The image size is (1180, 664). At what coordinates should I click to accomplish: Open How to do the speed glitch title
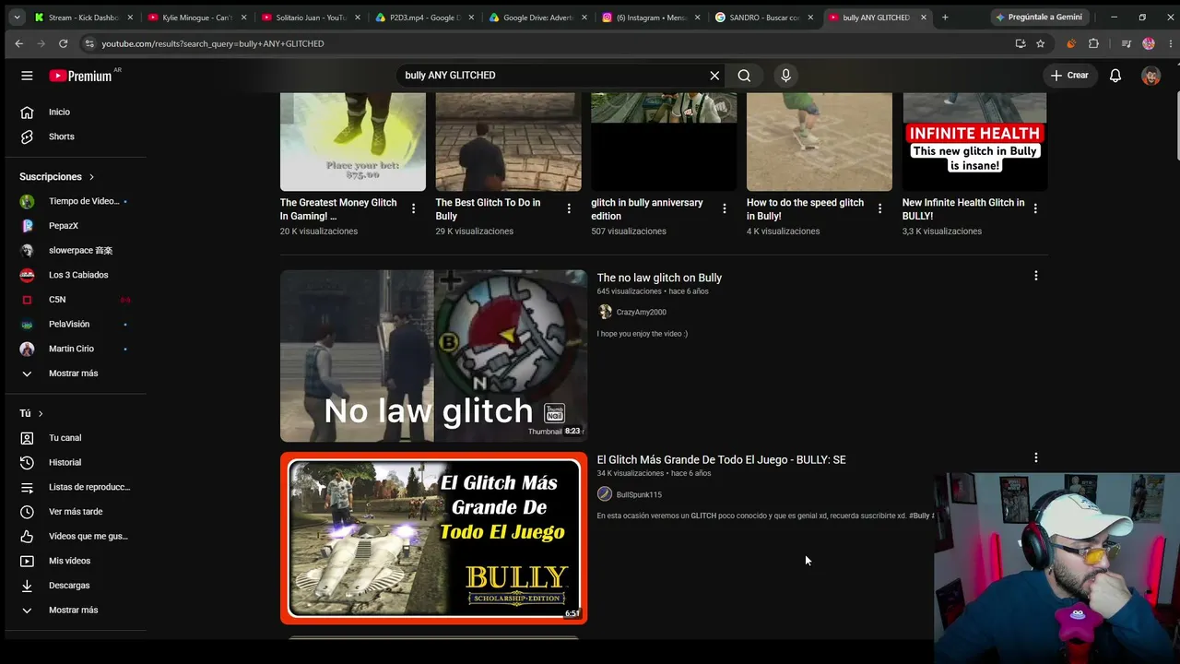[805, 209]
